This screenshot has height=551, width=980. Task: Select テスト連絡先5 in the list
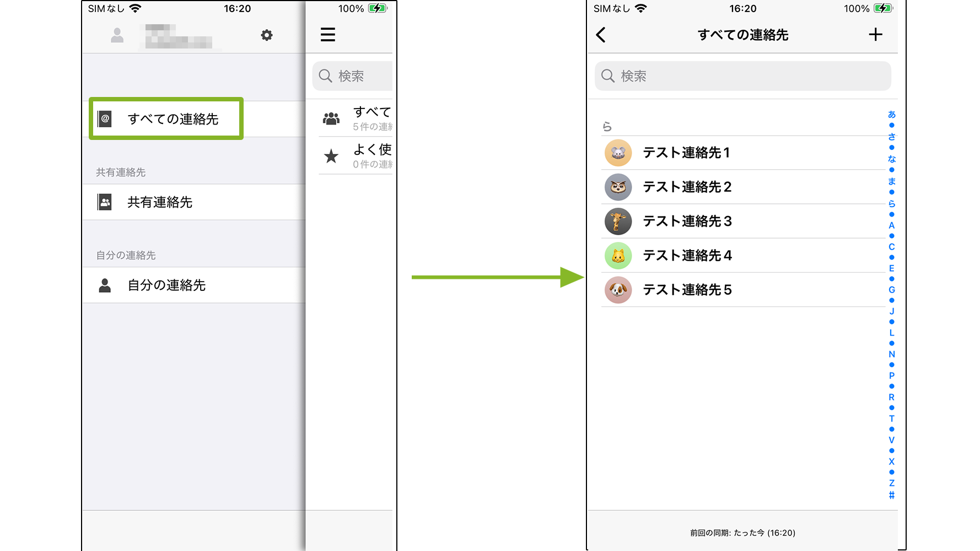pyautogui.click(x=687, y=290)
